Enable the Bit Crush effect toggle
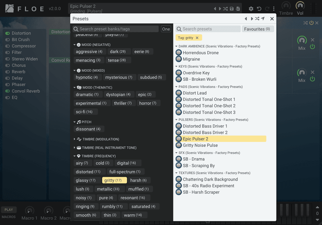 click(x=8, y=39)
